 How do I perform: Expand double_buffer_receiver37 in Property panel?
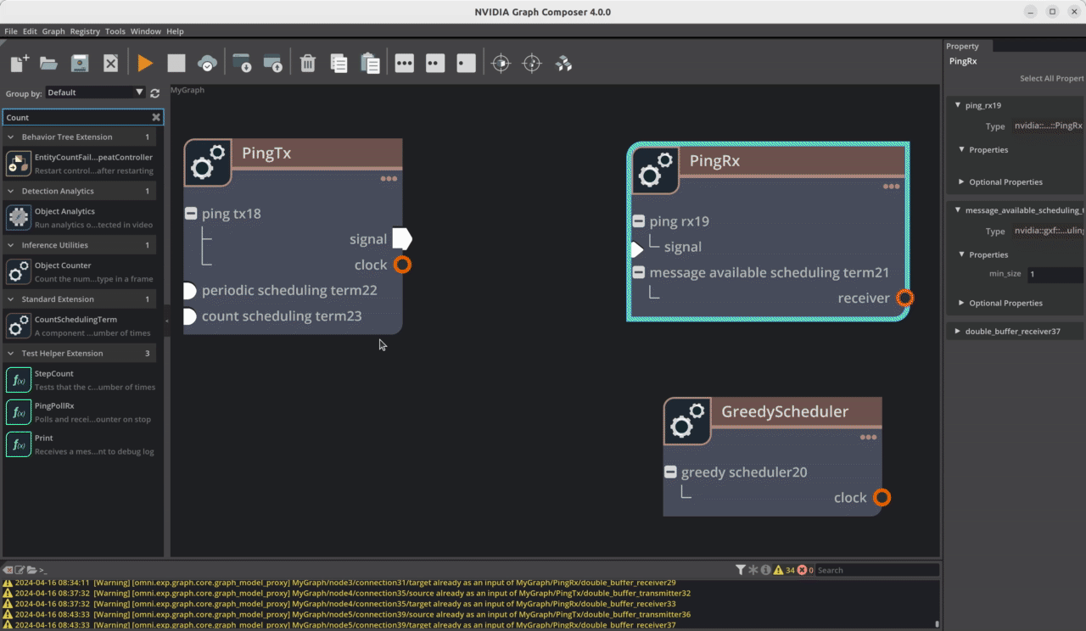click(957, 331)
